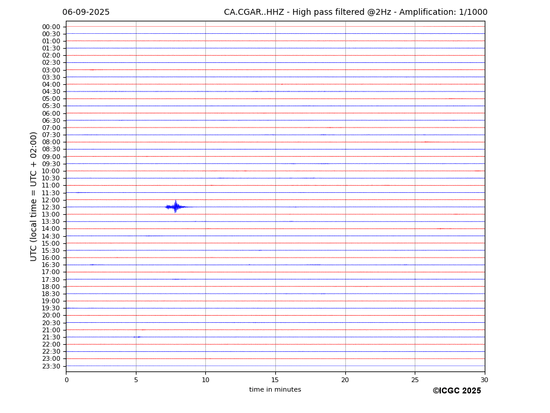
Task: Click the 06:30 time row label
Action: pyautogui.click(x=51, y=120)
